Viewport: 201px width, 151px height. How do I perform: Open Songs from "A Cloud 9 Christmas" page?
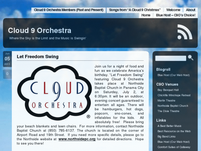pyautogui.click(x=135, y=10)
